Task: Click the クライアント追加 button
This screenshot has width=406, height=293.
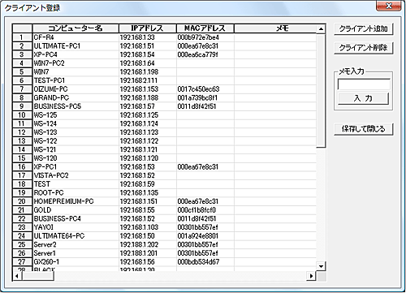Action: (363, 28)
